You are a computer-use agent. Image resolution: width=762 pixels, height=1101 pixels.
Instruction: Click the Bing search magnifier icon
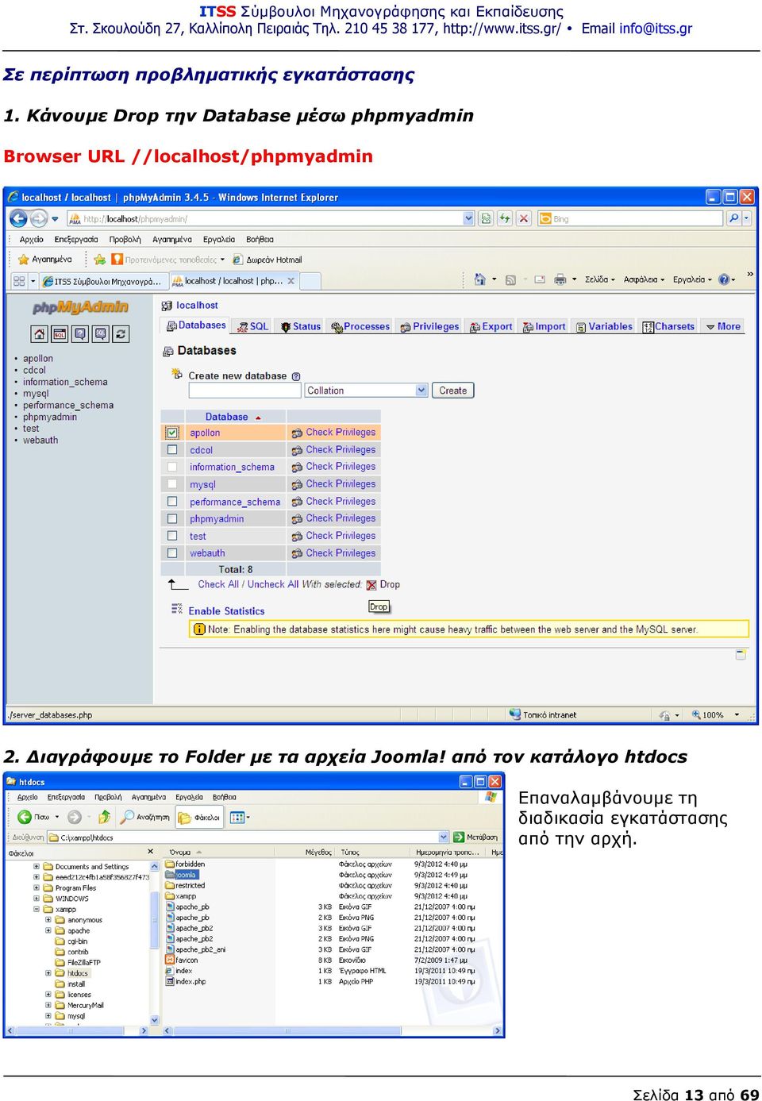pyautogui.click(x=733, y=218)
